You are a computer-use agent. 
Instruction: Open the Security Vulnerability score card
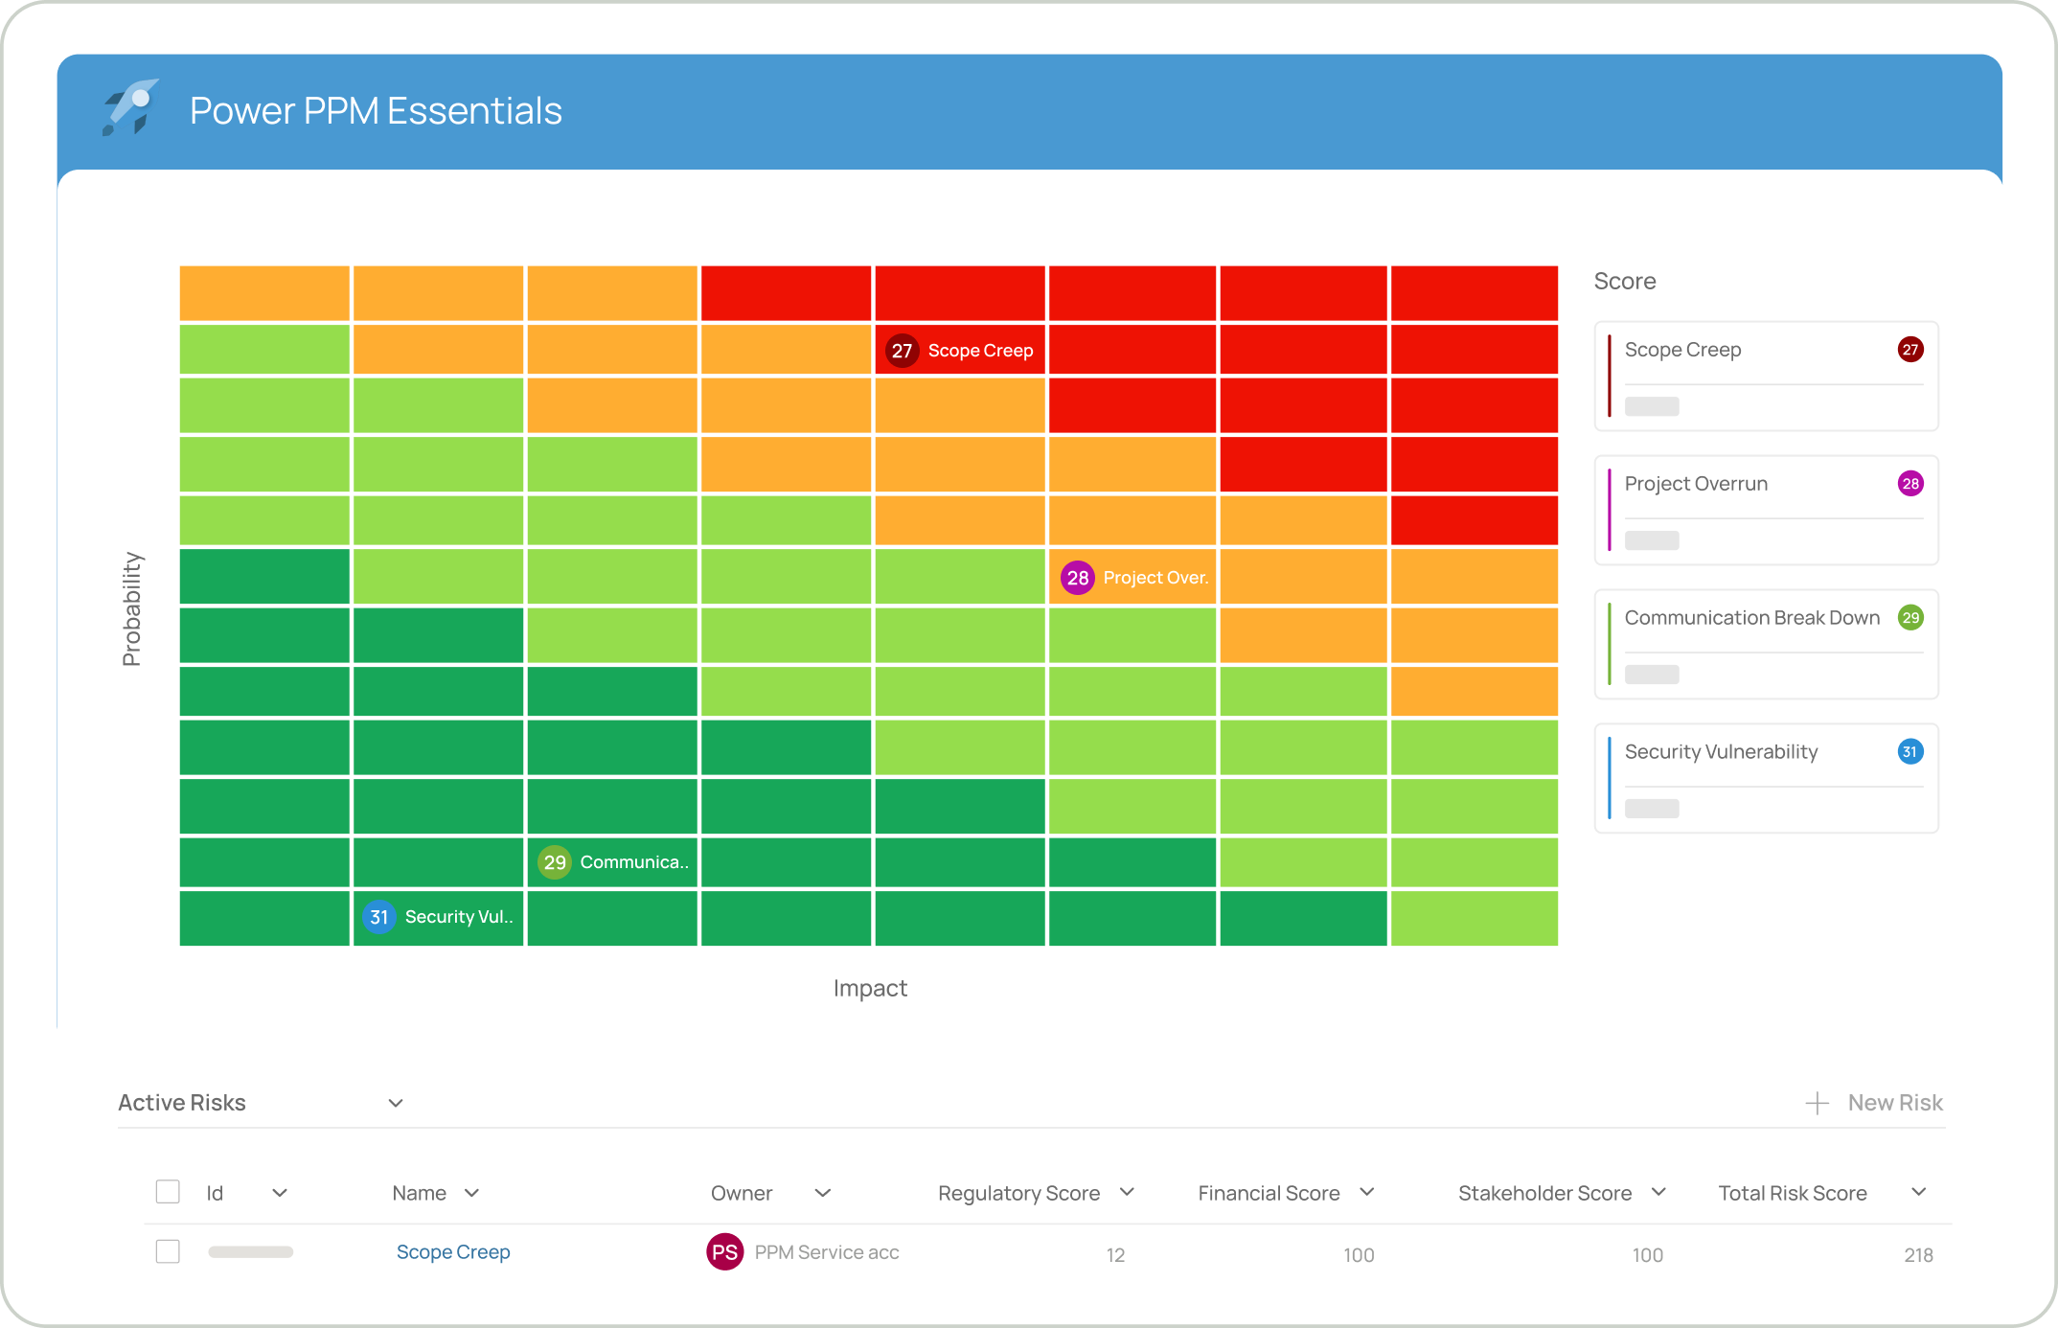point(1767,779)
